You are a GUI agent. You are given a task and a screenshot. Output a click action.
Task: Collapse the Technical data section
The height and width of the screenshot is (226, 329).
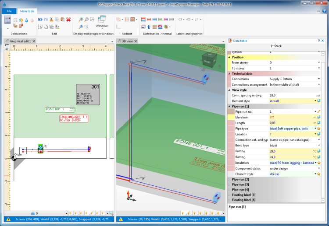[x=229, y=73]
